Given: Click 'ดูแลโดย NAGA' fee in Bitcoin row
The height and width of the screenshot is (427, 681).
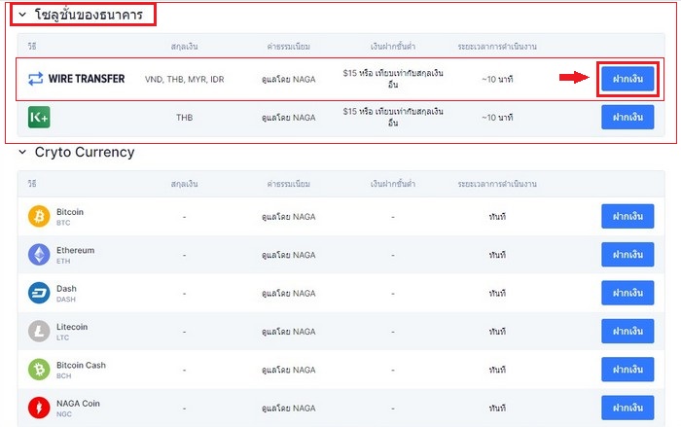Looking at the screenshot, I should click(x=289, y=217).
